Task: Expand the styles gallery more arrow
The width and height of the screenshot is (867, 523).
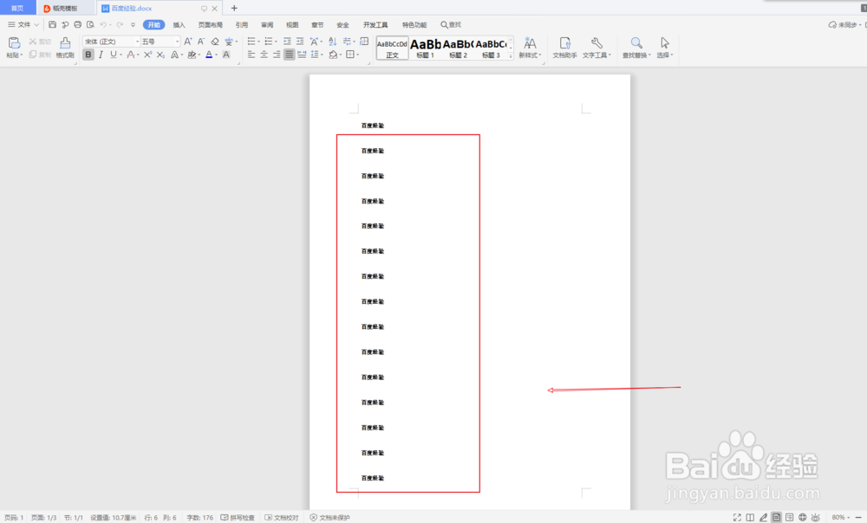Action: pyautogui.click(x=511, y=55)
